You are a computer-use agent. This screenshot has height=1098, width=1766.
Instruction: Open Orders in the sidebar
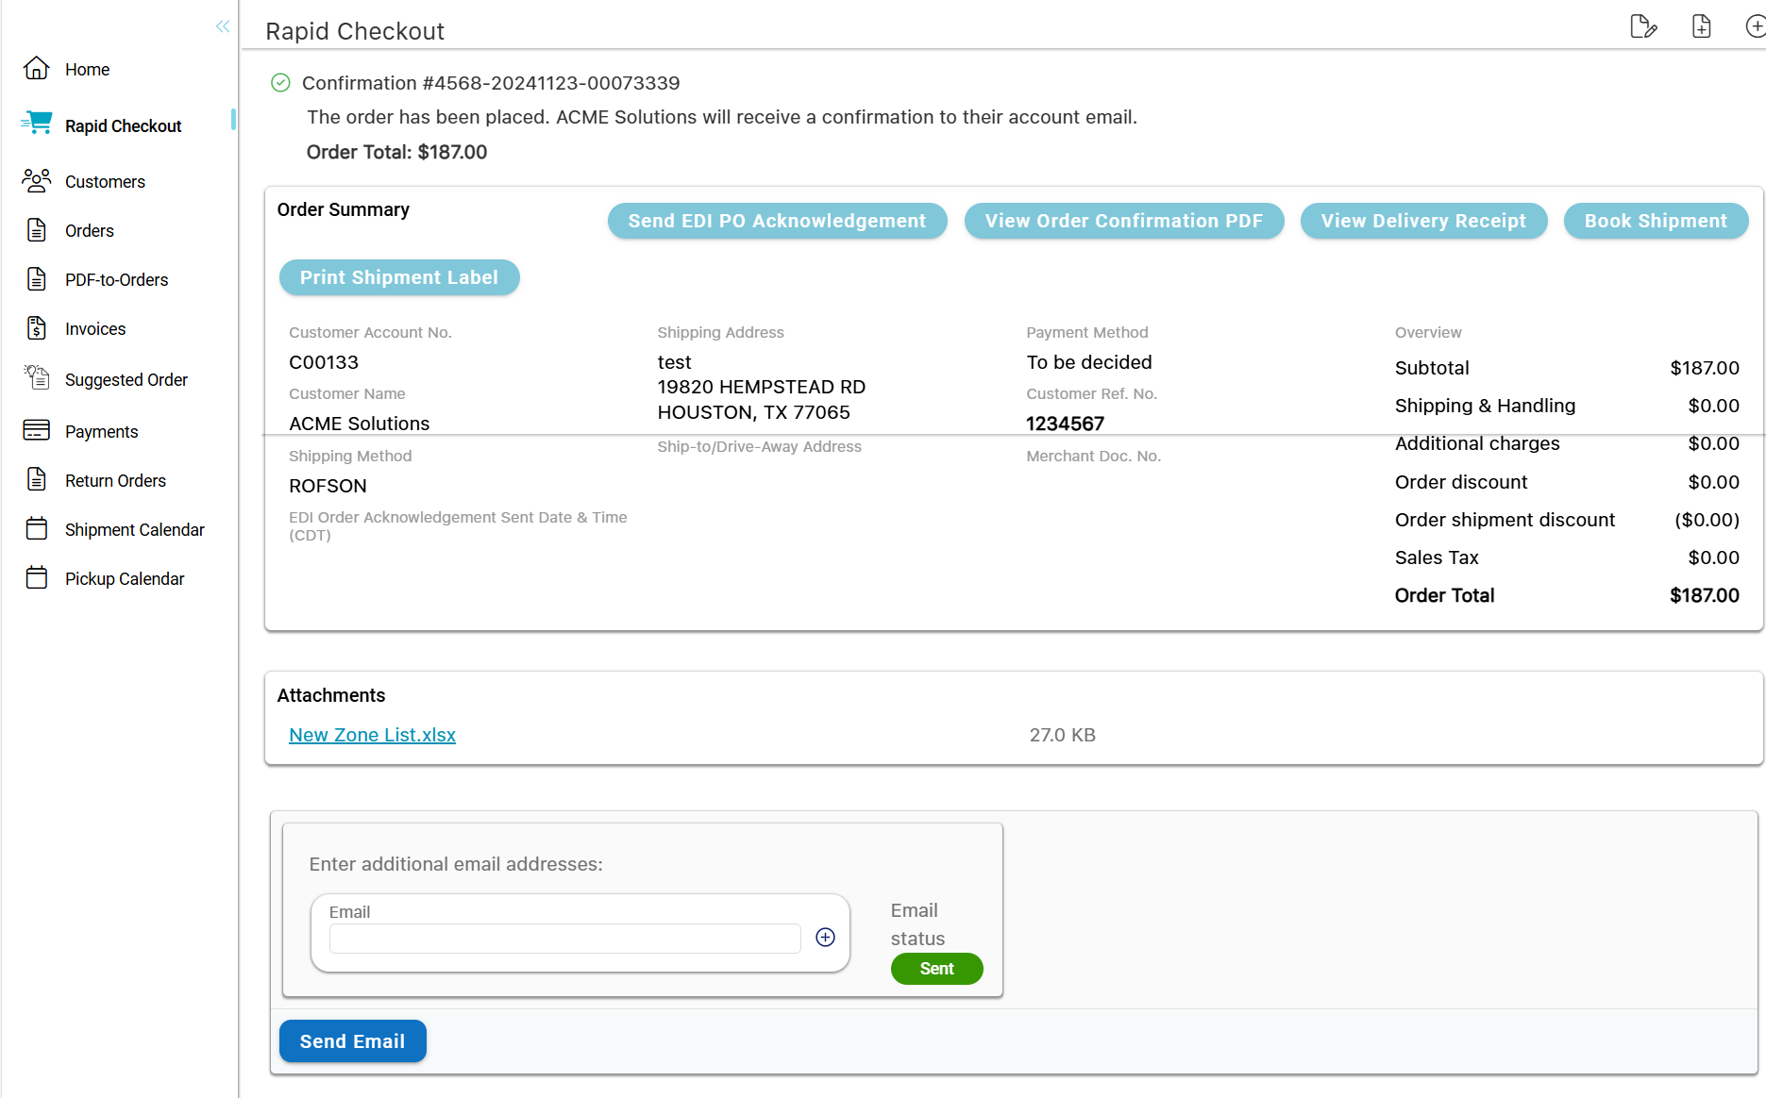point(89,231)
